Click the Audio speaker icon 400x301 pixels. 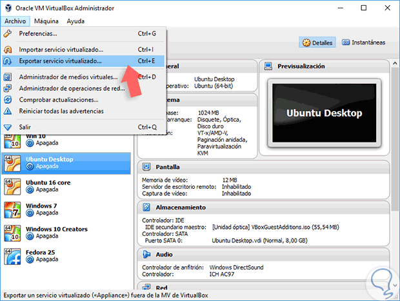(x=146, y=254)
